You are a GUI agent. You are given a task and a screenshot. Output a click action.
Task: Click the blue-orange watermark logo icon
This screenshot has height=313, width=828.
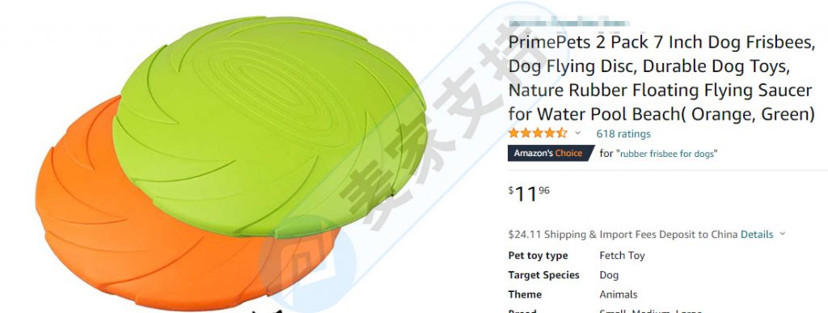tap(308, 262)
